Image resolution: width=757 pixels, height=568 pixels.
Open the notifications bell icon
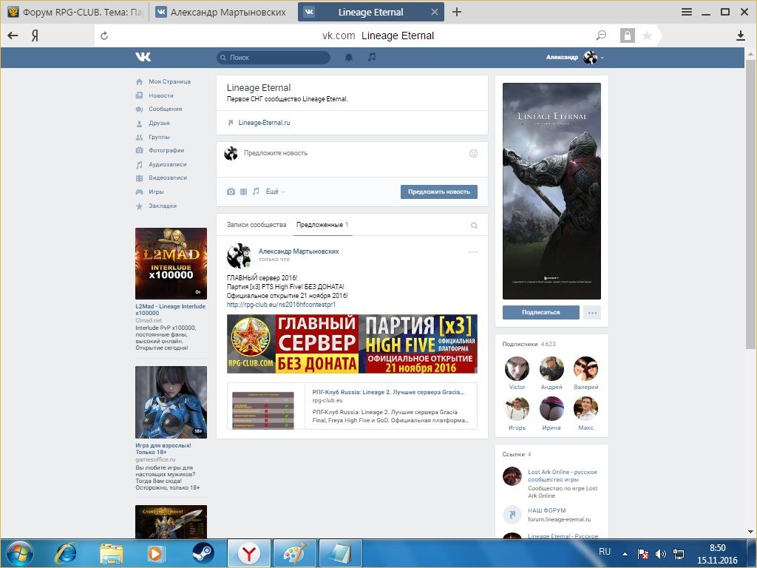click(349, 57)
